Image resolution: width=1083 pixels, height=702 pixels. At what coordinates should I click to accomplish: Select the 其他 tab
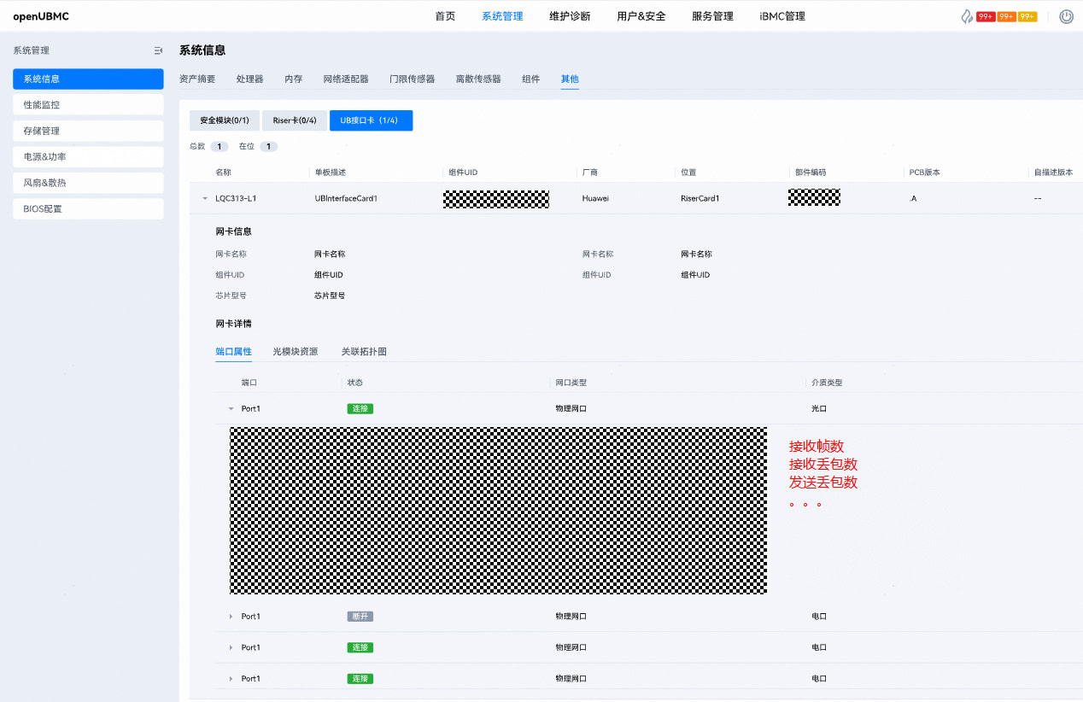click(x=570, y=79)
